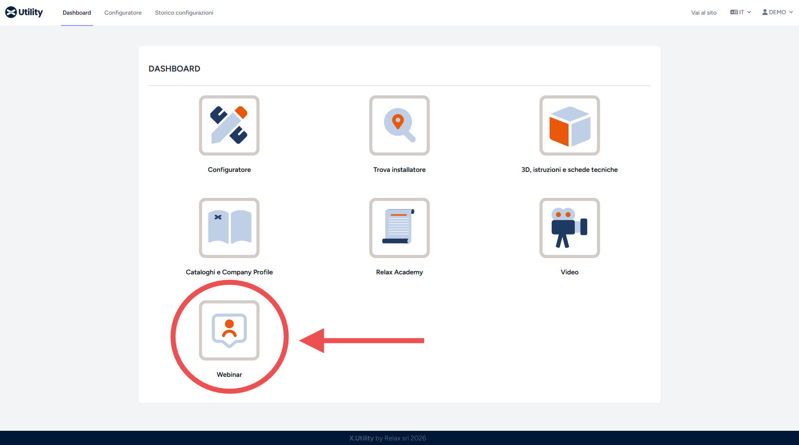Click the Trova installatore magnifier icon

(x=399, y=125)
